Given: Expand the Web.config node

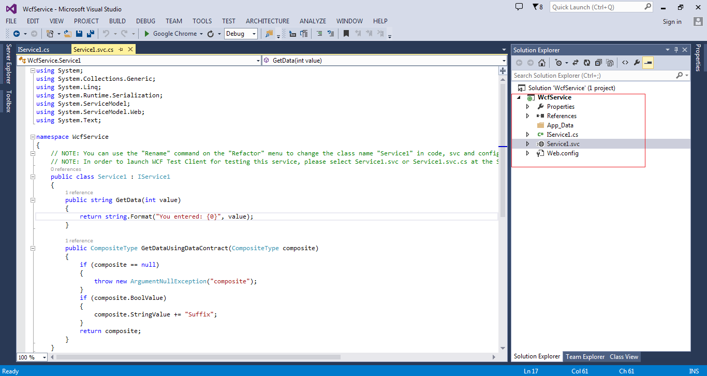Looking at the screenshot, I should coord(527,153).
